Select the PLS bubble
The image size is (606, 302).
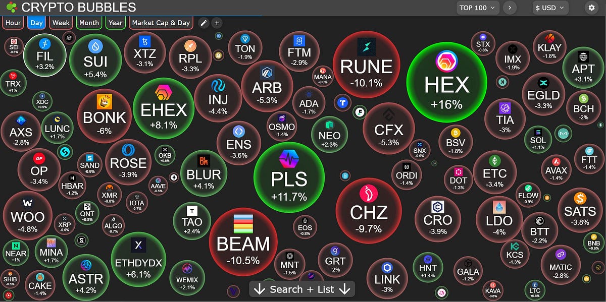[289, 177]
